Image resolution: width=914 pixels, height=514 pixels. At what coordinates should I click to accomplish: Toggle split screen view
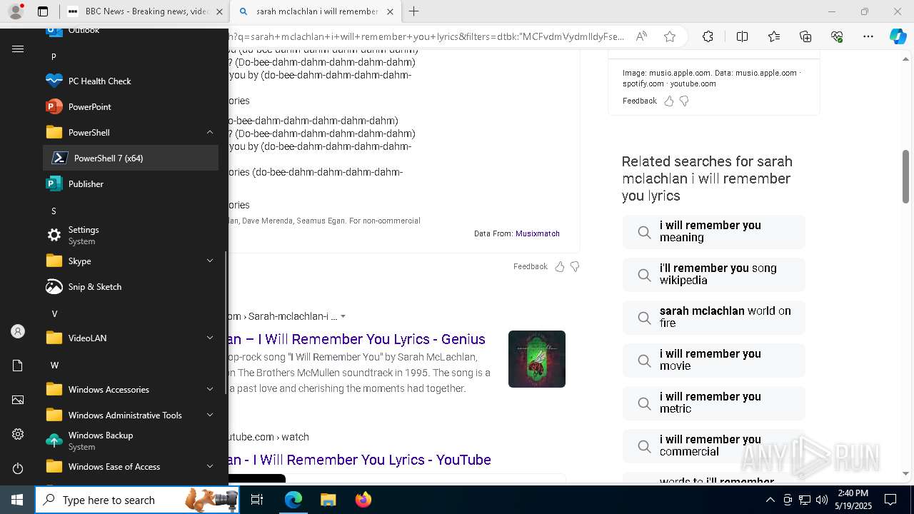click(742, 36)
